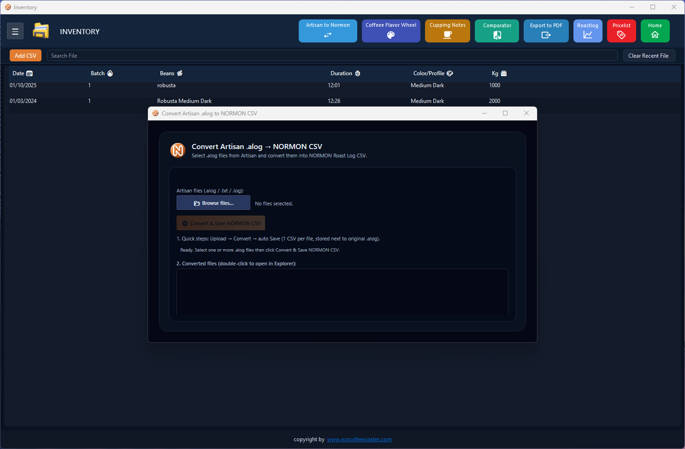The image size is (685, 449).
Task: Open the Cupping Notes tool
Action: 447,31
